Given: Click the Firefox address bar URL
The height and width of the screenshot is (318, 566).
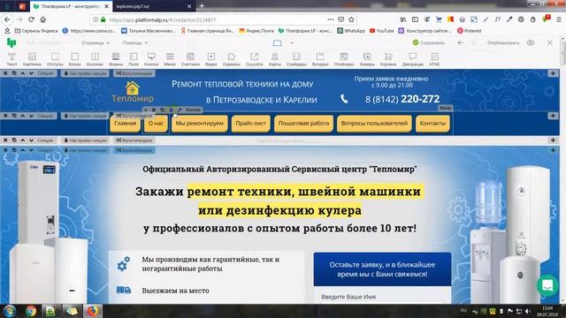Looking at the screenshot, I should point(163,19).
